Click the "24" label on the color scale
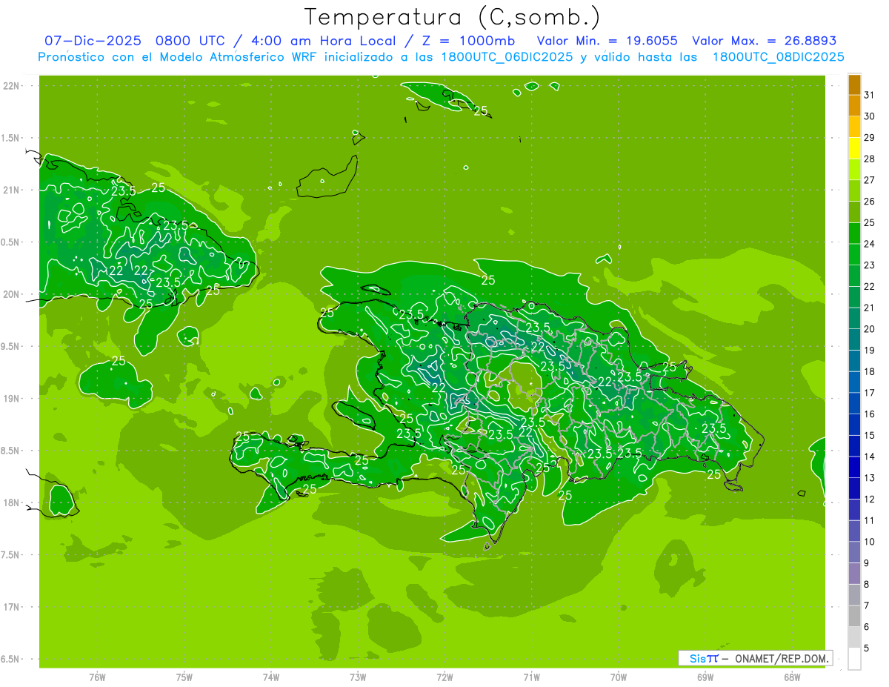 (x=869, y=244)
